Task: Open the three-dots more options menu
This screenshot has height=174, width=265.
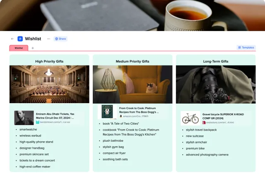Action: pos(49,39)
